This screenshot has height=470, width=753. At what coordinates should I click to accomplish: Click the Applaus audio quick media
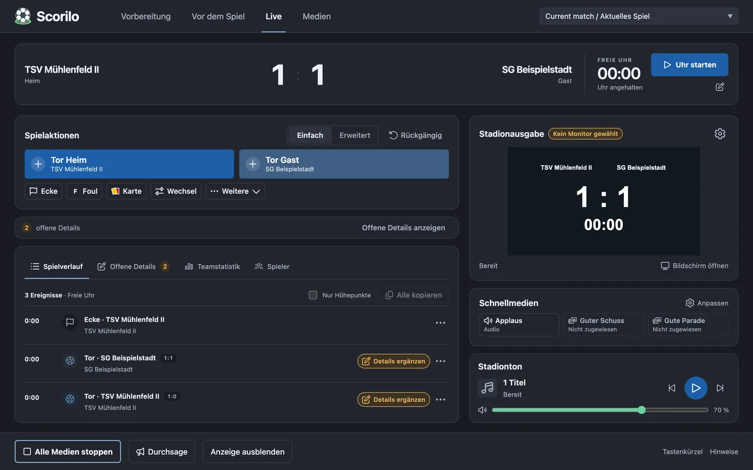pyautogui.click(x=519, y=325)
